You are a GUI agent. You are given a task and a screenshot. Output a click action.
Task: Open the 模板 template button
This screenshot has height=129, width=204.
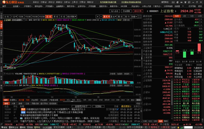(139, 100)
